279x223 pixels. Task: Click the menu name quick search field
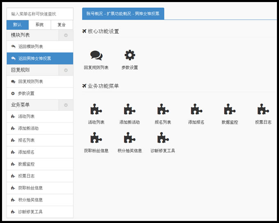[x=40, y=14]
